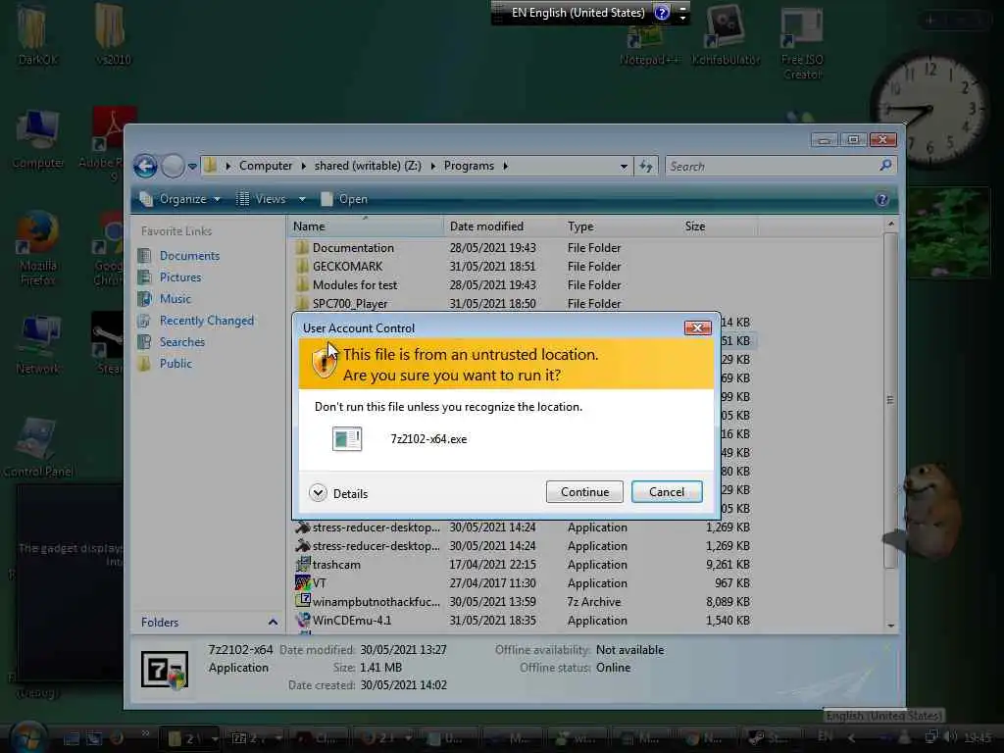Click EN English (United States) language bar

click(x=577, y=12)
